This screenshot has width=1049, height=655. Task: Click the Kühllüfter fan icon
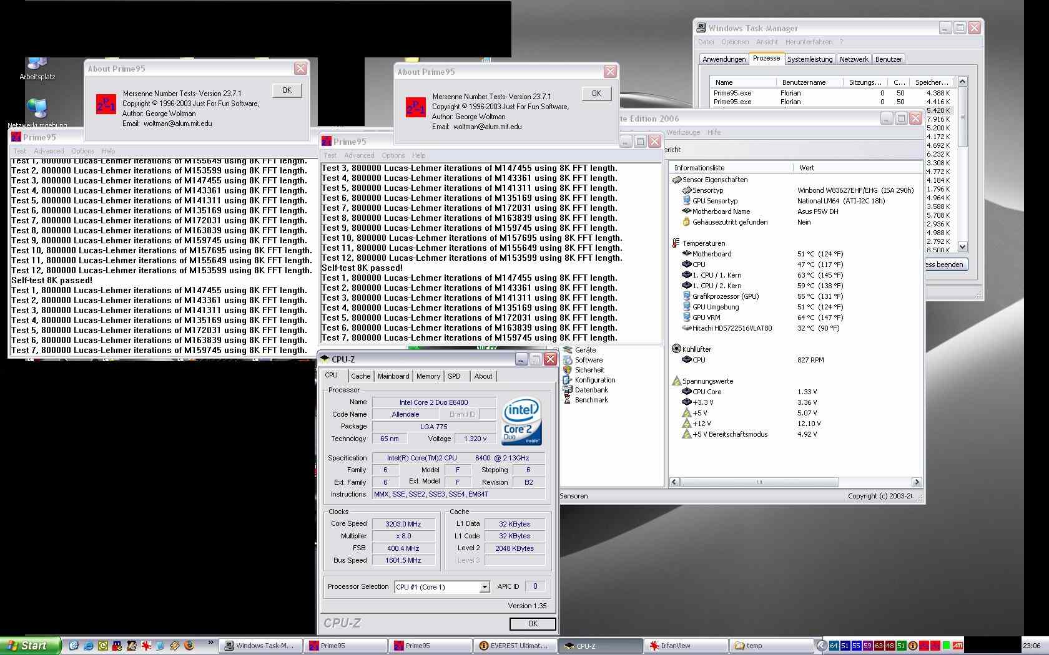[x=676, y=349]
